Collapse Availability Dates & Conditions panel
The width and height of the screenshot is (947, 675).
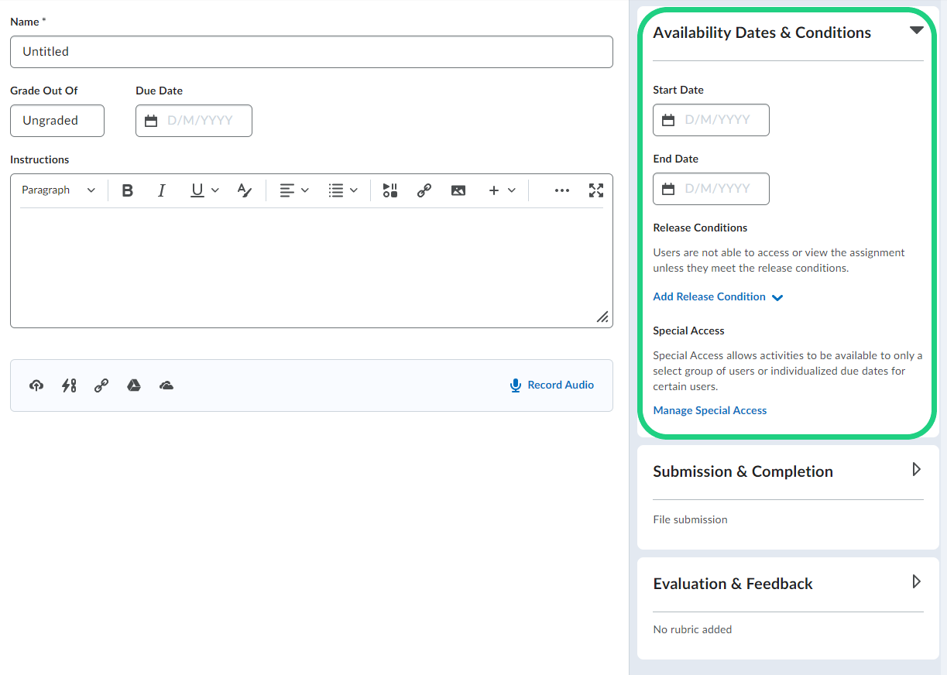916,31
